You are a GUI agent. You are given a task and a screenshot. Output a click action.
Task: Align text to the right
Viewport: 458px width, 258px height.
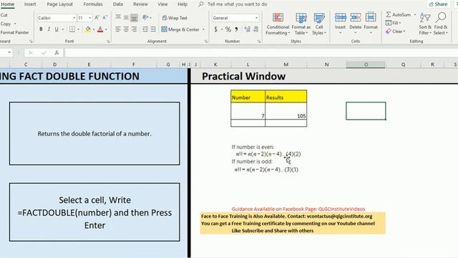[x=134, y=29]
